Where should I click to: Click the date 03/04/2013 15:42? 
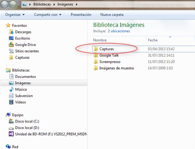(161, 49)
